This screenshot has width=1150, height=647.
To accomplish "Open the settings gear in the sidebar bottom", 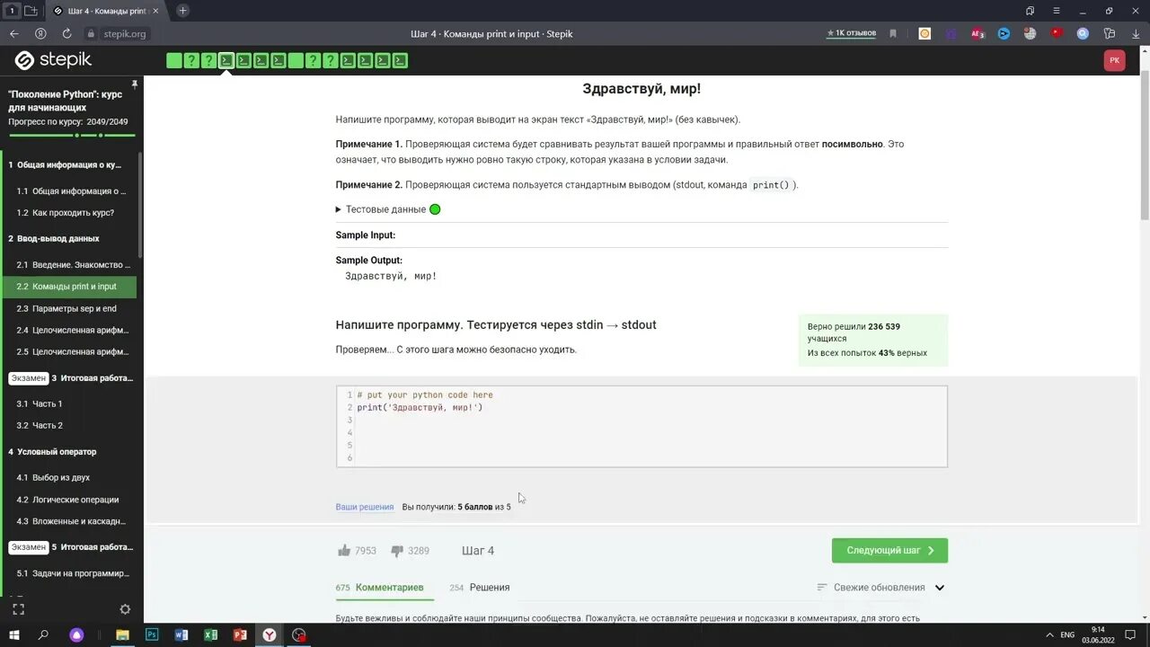I will click(125, 608).
